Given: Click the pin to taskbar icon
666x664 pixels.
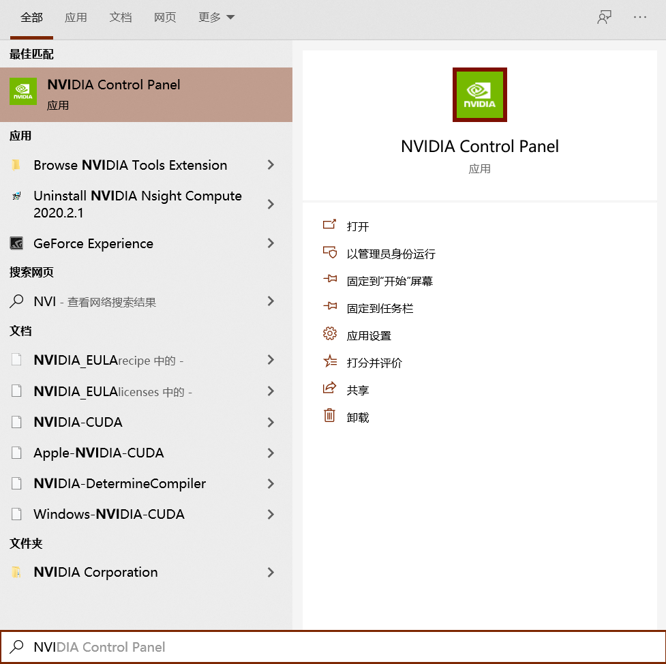Looking at the screenshot, I should tap(330, 306).
